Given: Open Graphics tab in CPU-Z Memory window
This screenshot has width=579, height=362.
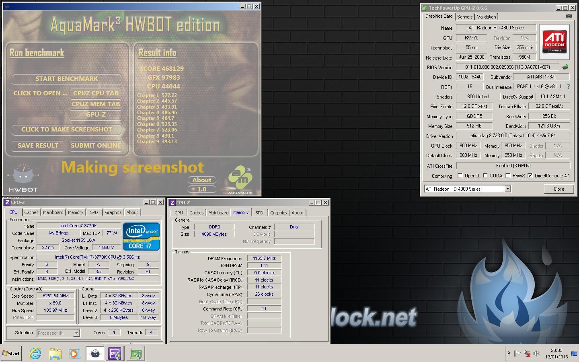Looking at the screenshot, I should point(279,213).
